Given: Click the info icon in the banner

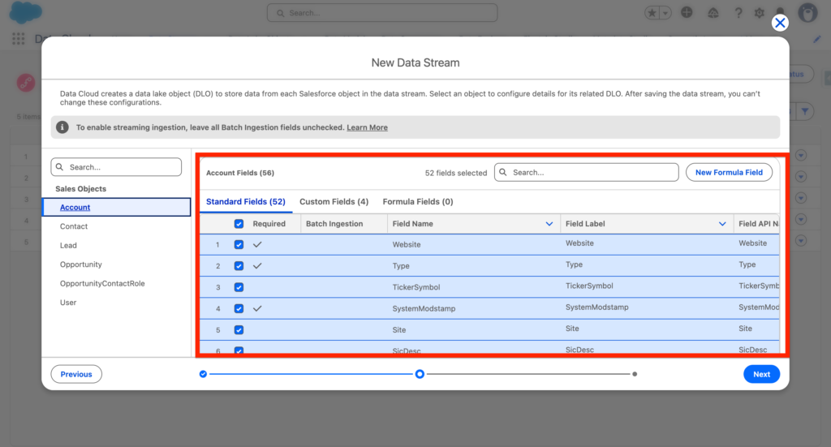Looking at the screenshot, I should [x=63, y=127].
